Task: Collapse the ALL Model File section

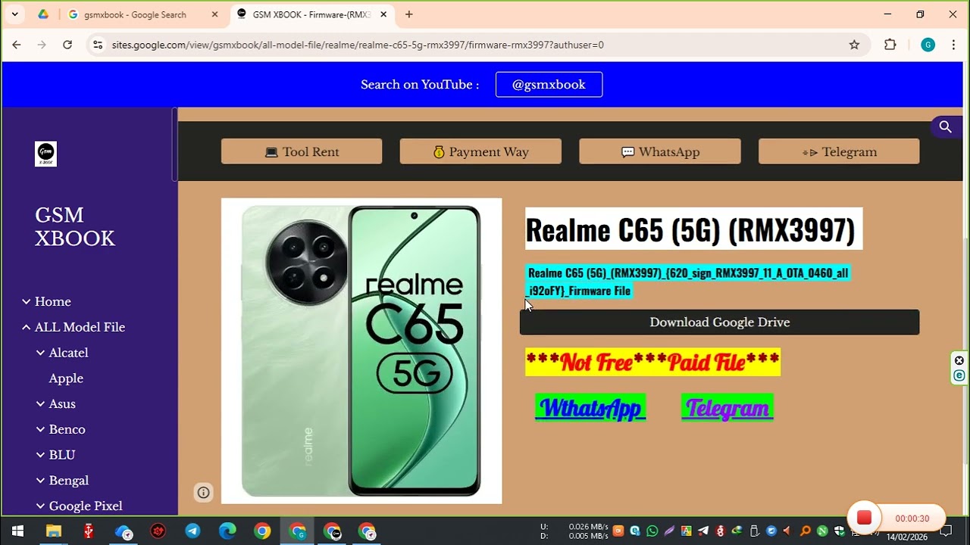Action: [x=27, y=327]
